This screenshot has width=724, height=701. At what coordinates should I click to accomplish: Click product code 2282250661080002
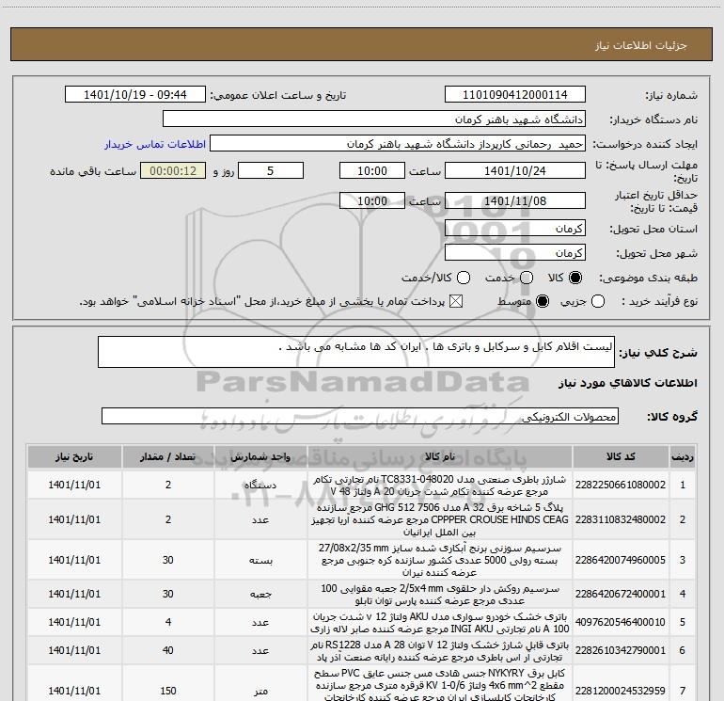pyautogui.click(x=621, y=485)
